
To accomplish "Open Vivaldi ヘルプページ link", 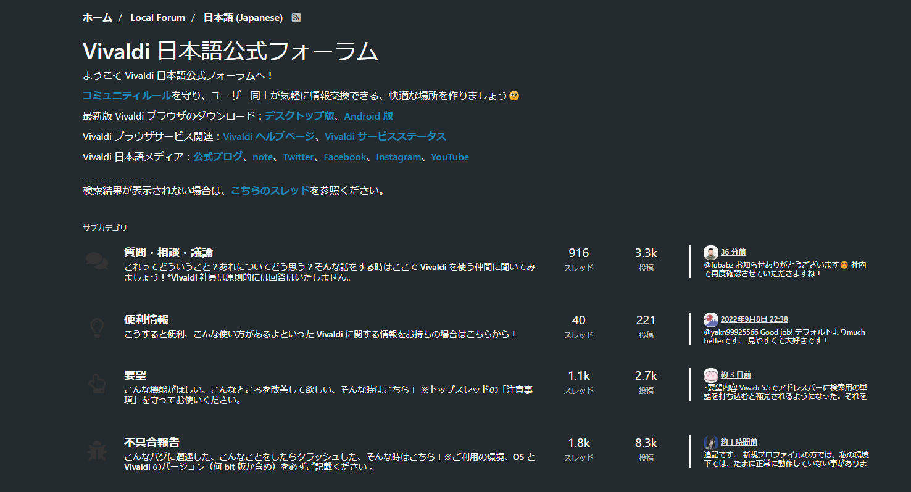I will (268, 136).
